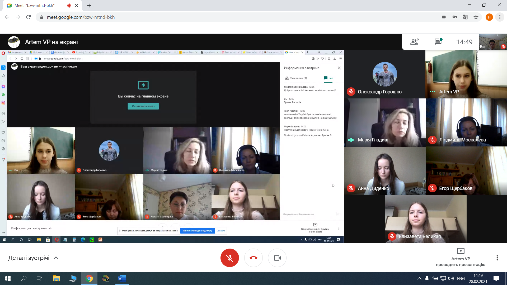
Task: Toggle the camera on/off button
Action: click(277, 258)
